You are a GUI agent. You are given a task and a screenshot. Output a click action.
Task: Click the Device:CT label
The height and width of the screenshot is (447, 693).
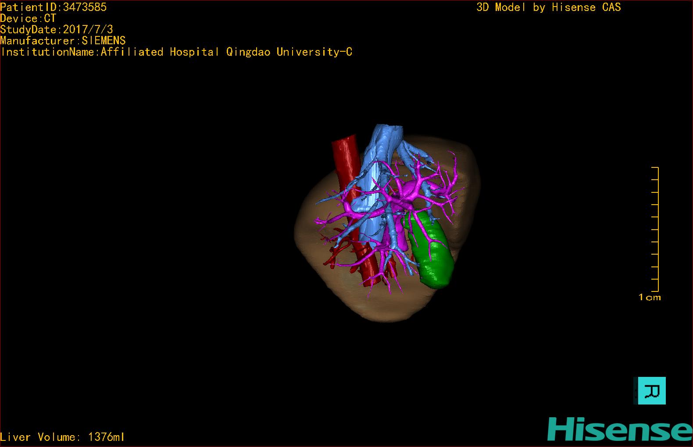coord(28,18)
